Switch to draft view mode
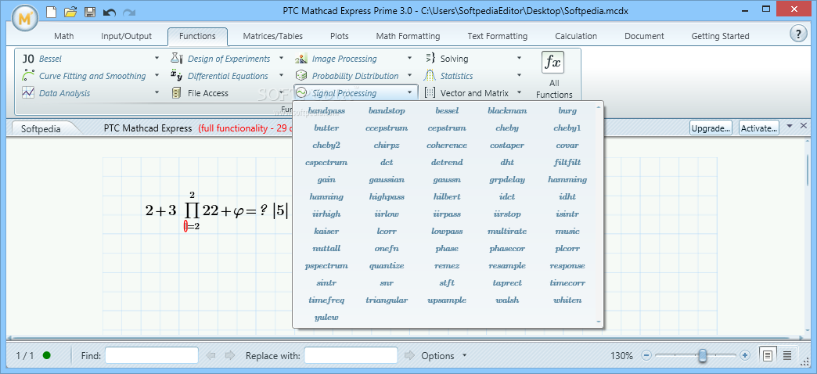The height and width of the screenshot is (374, 817). point(787,356)
